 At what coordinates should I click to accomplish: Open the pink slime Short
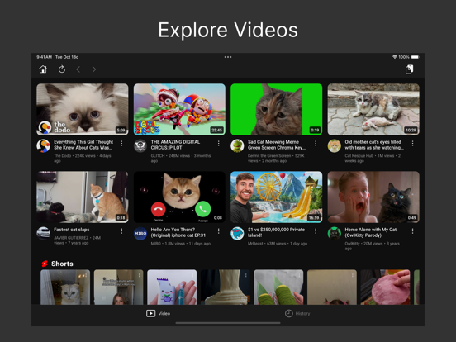point(385,287)
